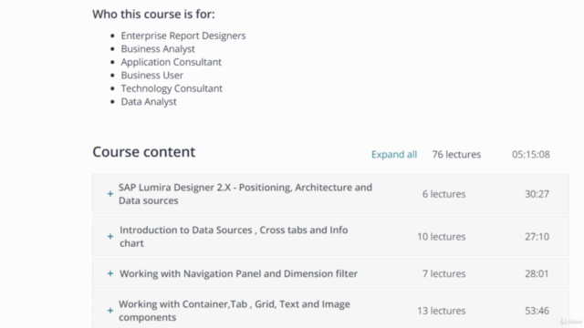Click the 10 lectures count
584x328 pixels.
(x=442, y=237)
